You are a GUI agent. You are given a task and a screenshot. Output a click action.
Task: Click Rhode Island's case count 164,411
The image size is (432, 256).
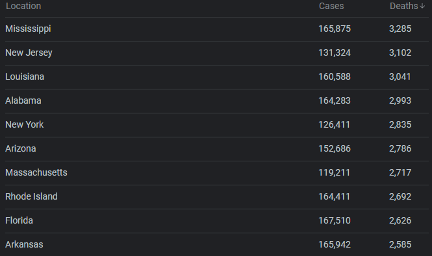334,196
